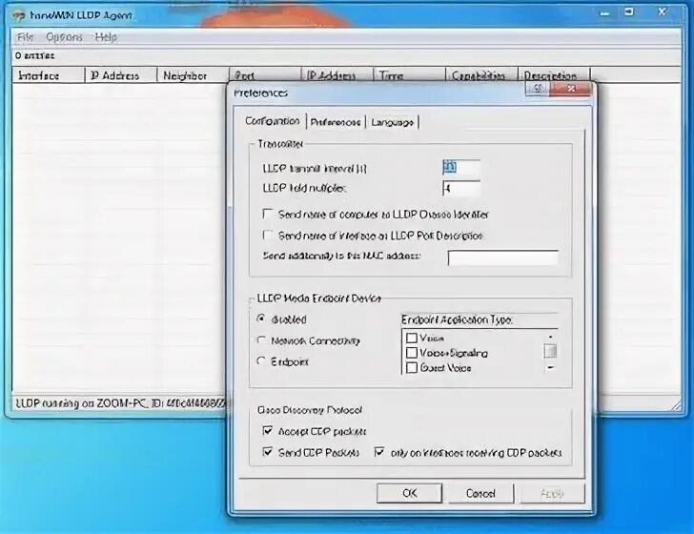
Task: Click the greyed Apply button
Action: pos(552,493)
